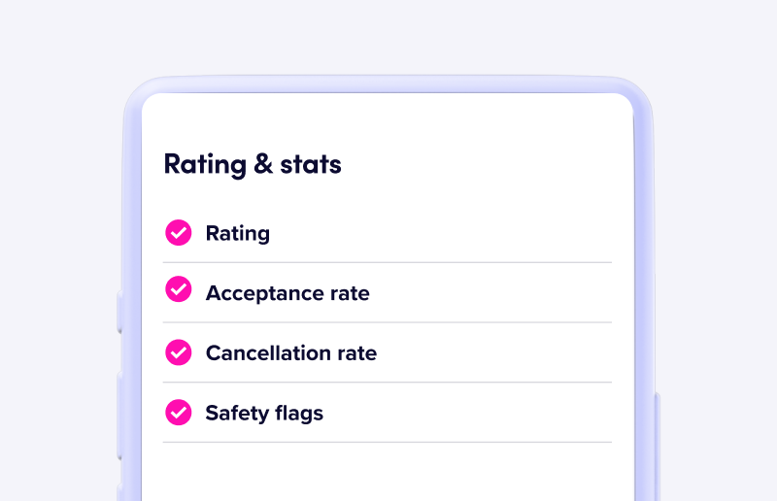This screenshot has width=777, height=501.
Task: Click the divider line under Acceptance rate
Action: [388, 322]
